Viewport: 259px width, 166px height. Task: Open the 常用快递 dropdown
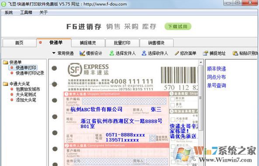tap(63, 53)
